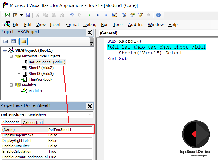
Task: Close the Properties - DoiTenSheet1 panel
Action: [90, 106]
